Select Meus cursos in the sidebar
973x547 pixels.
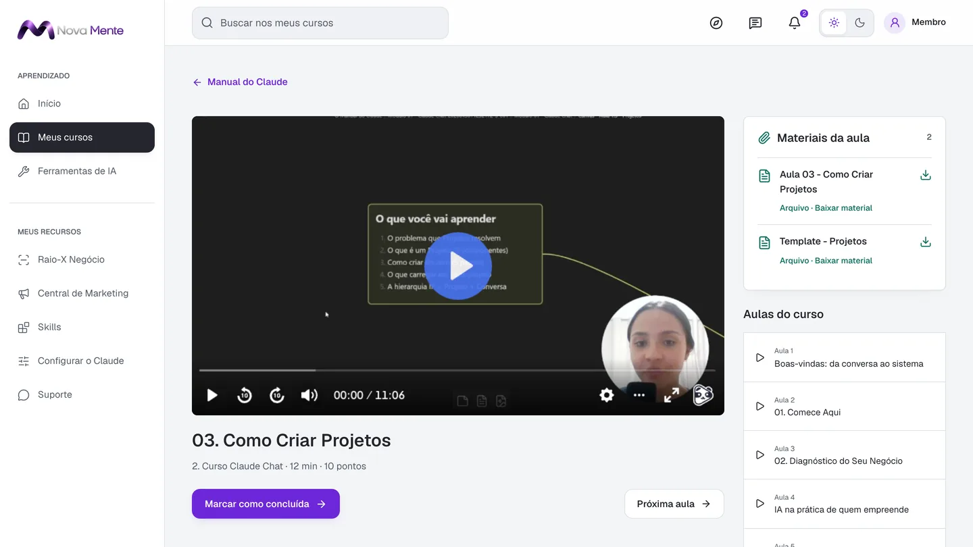click(82, 137)
